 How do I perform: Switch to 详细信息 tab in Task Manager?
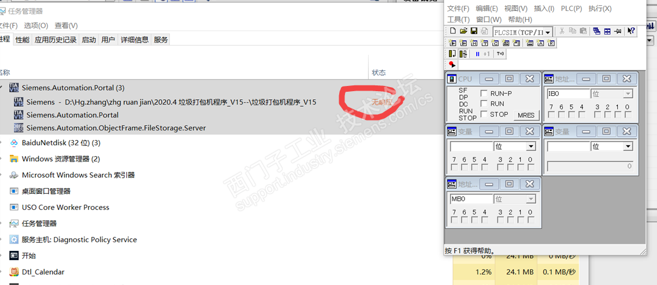coord(135,40)
